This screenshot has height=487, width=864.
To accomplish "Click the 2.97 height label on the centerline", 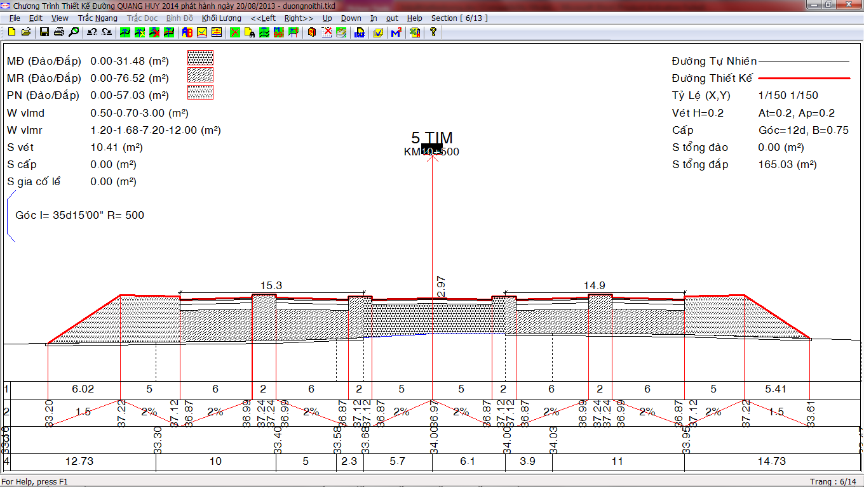I will 440,286.
